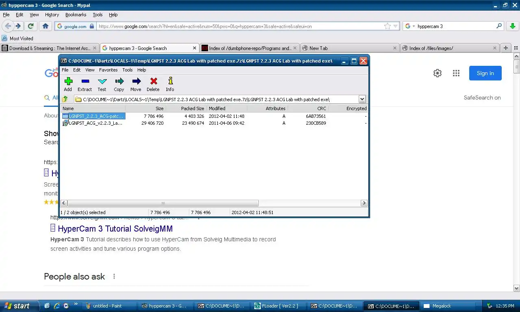The height and width of the screenshot is (312, 520).
Task: Open Windows Start menu
Action: (x=20, y=306)
